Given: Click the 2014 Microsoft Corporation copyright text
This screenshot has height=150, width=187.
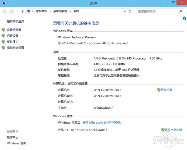Looking at the screenshot, I should click(x=93, y=43).
